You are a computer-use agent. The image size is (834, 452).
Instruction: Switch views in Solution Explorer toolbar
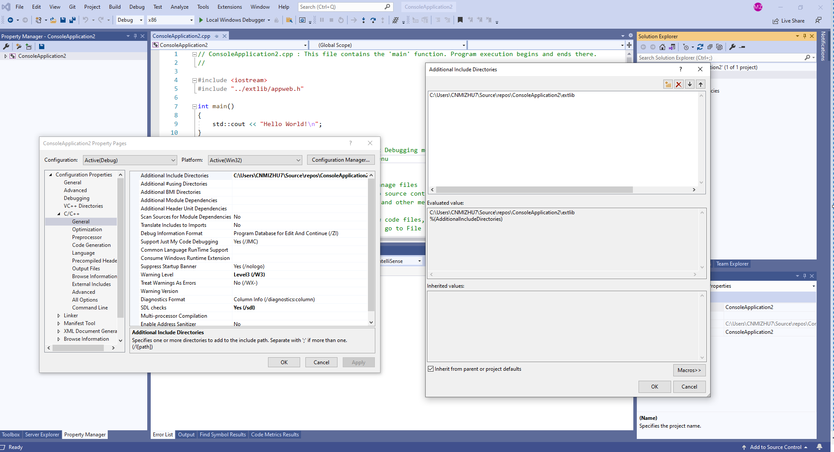pos(672,47)
